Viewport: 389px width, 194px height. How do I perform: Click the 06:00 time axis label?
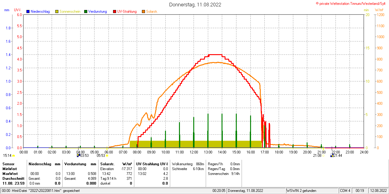[109, 152]
